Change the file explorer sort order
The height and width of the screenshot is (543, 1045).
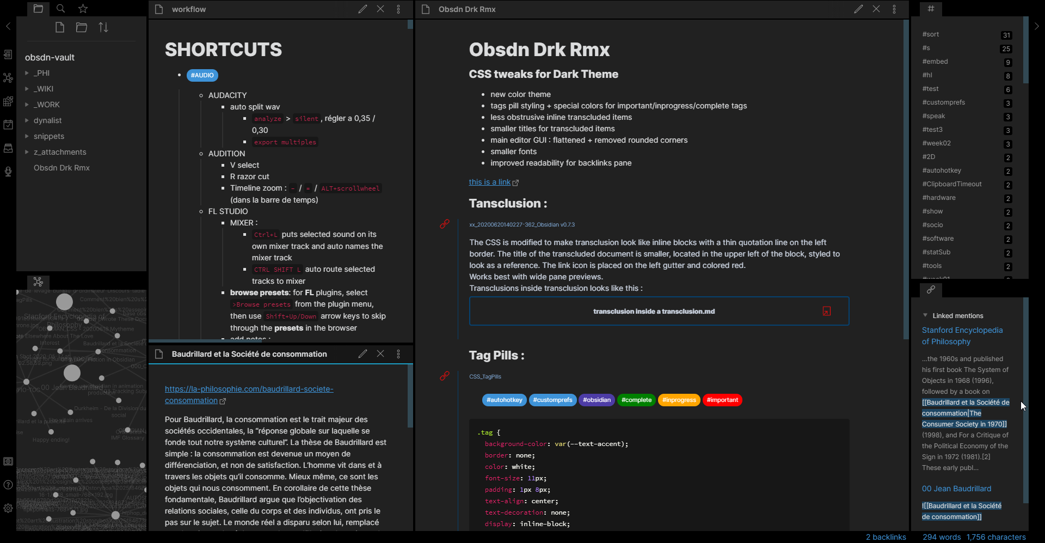(x=103, y=27)
